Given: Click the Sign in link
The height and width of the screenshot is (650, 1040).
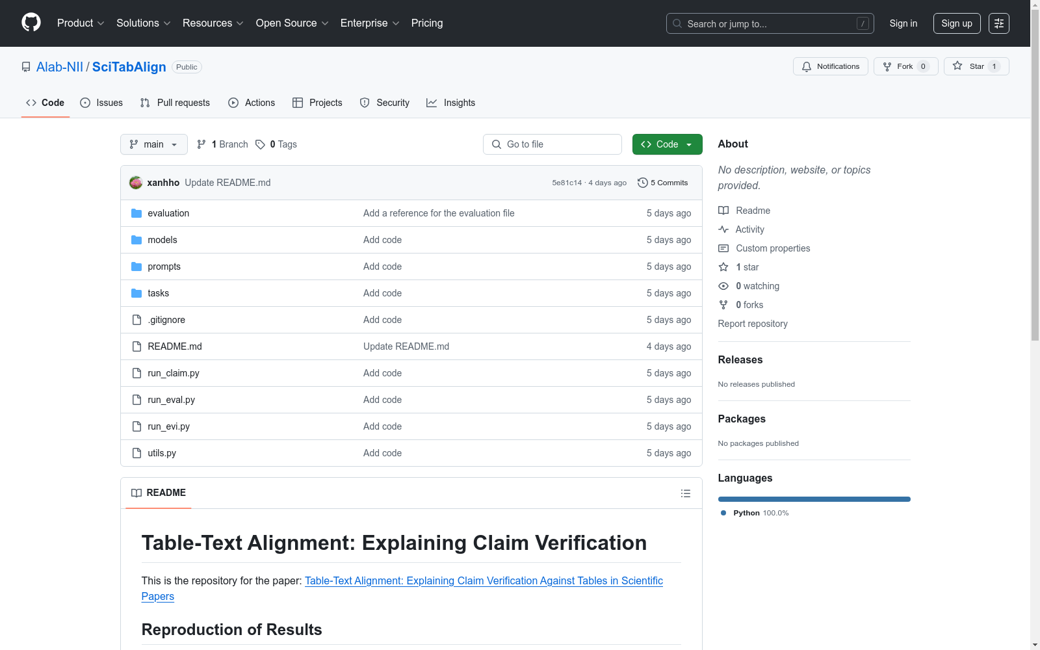Looking at the screenshot, I should [903, 23].
